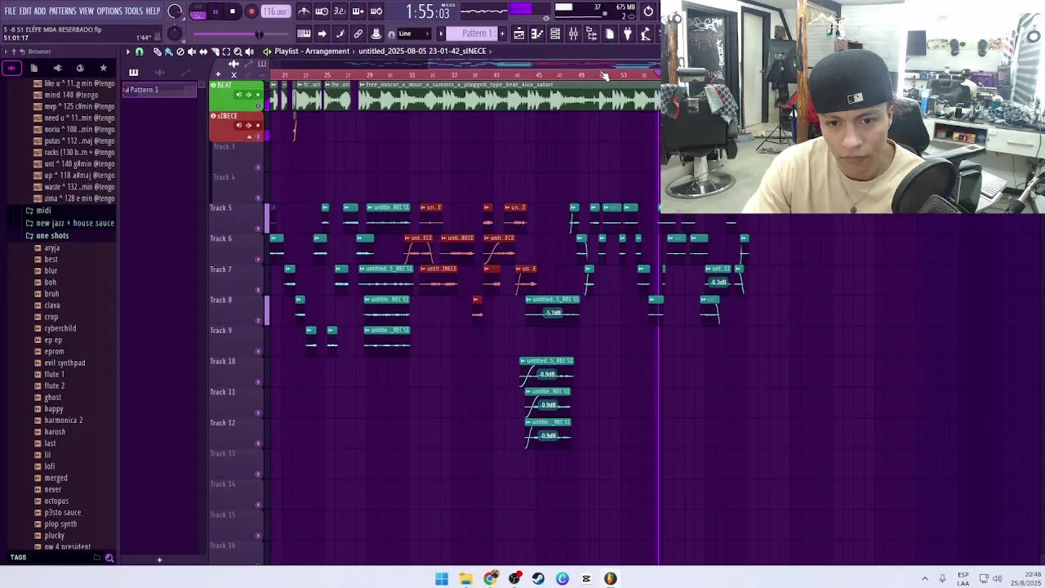Expand the new jazz + house sauce folder
Viewport: 1045px width, 588px height.
pyautogui.click(x=74, y=223)
